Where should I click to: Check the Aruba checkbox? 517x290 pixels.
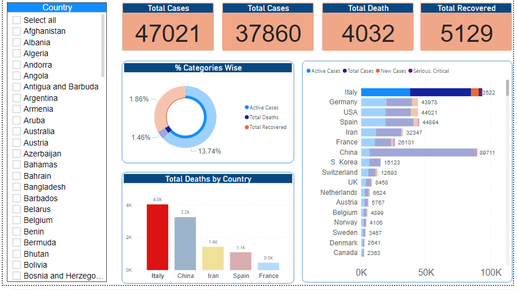point(17,120)
